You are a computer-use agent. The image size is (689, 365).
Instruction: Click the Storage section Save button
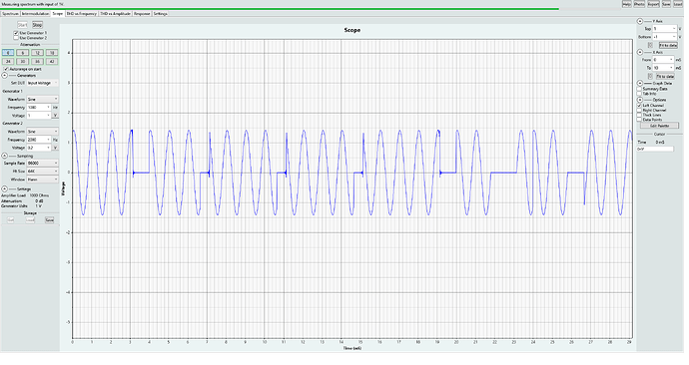50,219
